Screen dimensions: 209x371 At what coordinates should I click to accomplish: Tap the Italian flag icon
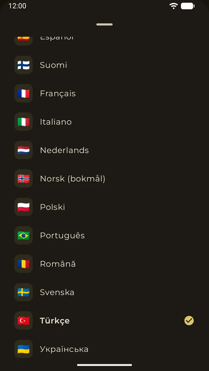point(24,122)
